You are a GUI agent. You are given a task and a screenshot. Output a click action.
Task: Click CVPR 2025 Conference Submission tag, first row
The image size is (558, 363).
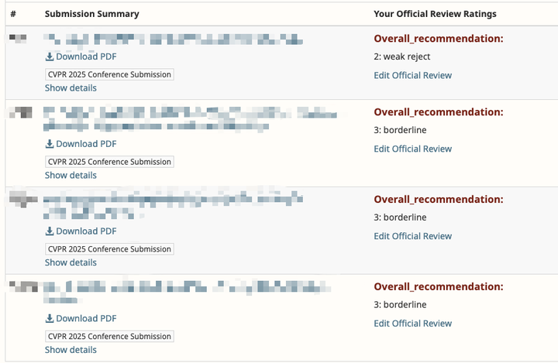click(x=109, y=74)
